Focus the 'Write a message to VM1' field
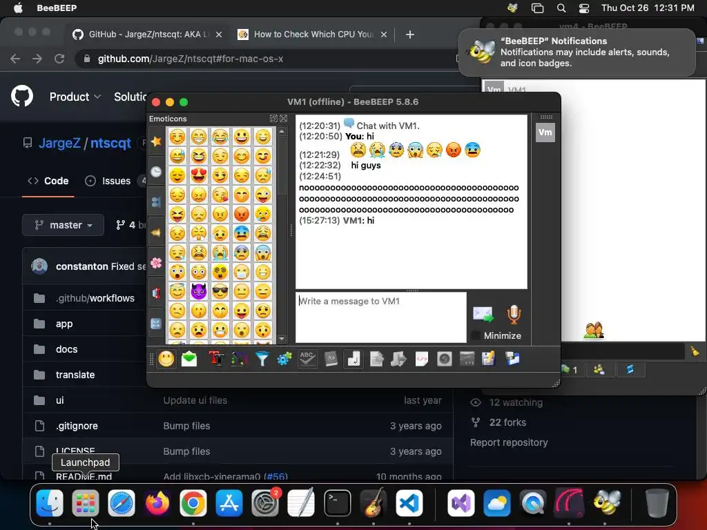This screenshot has height=530, width=707. click(381, 317)
